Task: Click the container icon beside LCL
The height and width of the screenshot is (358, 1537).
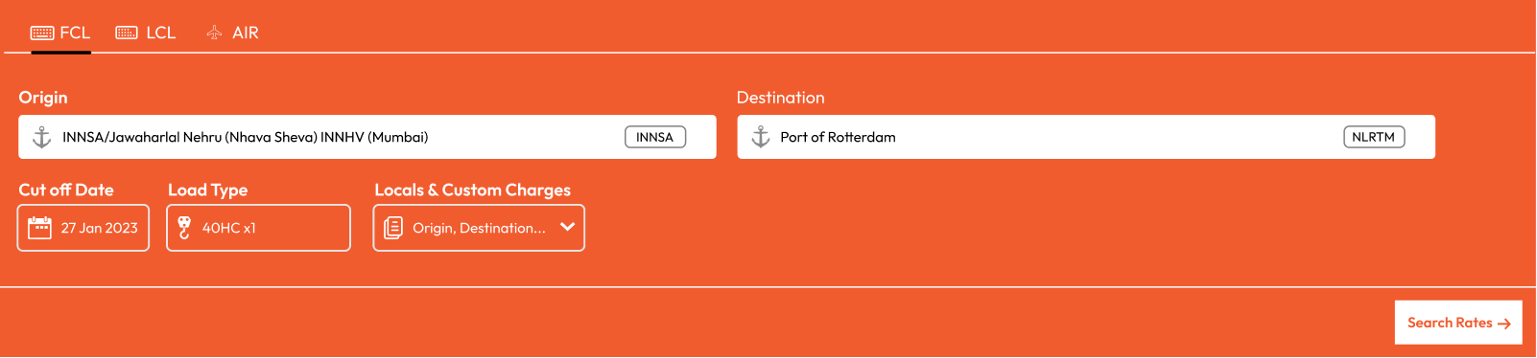Action: (x=127, y=33)
